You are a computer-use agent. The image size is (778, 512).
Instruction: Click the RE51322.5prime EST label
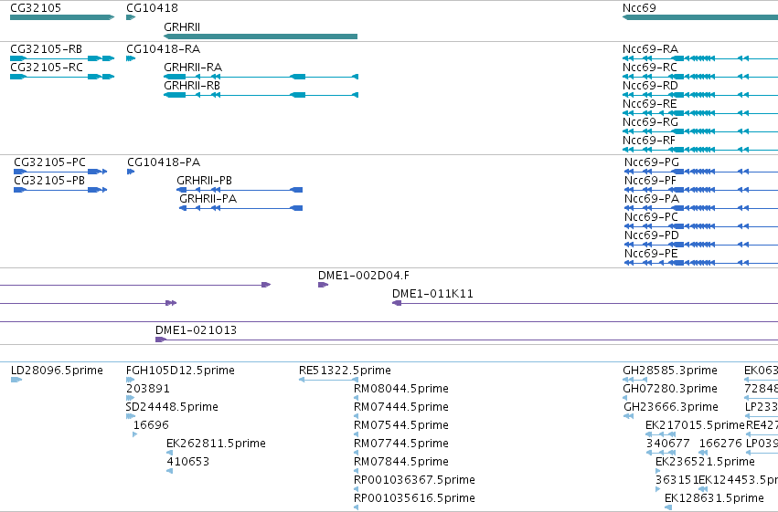point(345,371)
